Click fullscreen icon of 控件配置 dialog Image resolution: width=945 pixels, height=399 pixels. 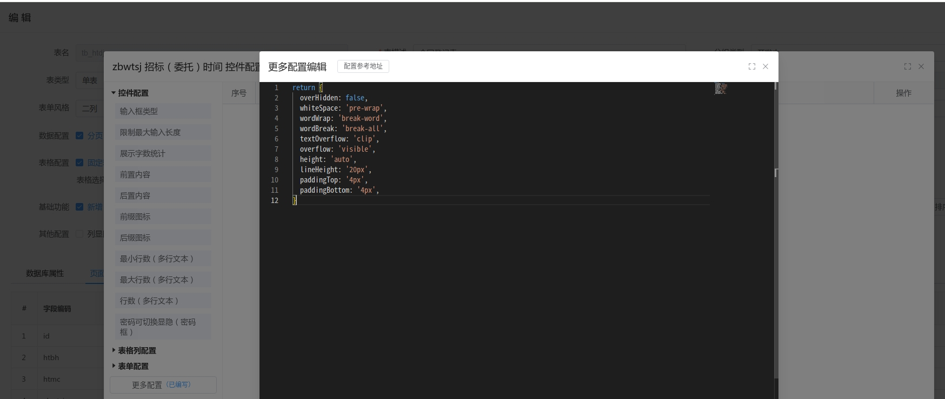pyautogui.click(x=907, y=66)
